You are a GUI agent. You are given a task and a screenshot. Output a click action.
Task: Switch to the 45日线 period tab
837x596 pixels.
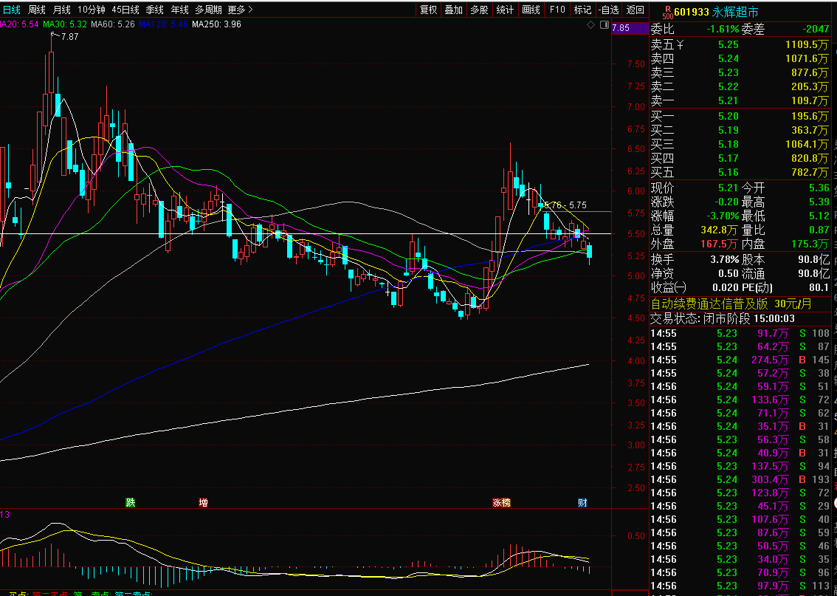point(125,10)
